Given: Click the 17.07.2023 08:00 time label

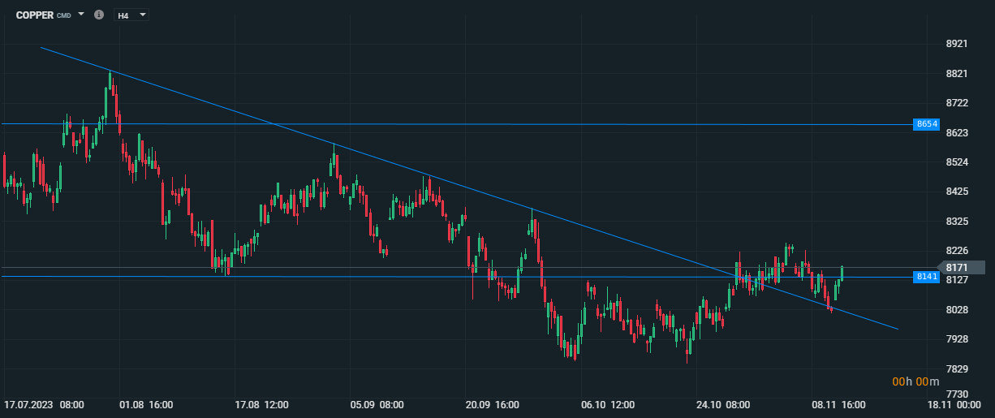Looking at the screenshot, I should coord(45,404).
